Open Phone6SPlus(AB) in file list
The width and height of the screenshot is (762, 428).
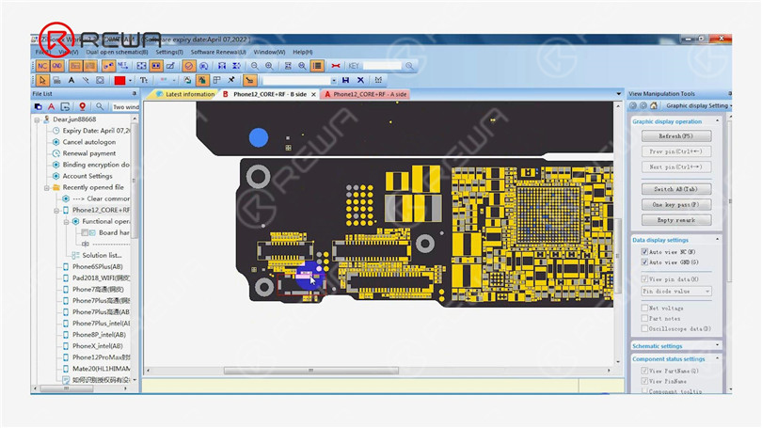point(97,267)
